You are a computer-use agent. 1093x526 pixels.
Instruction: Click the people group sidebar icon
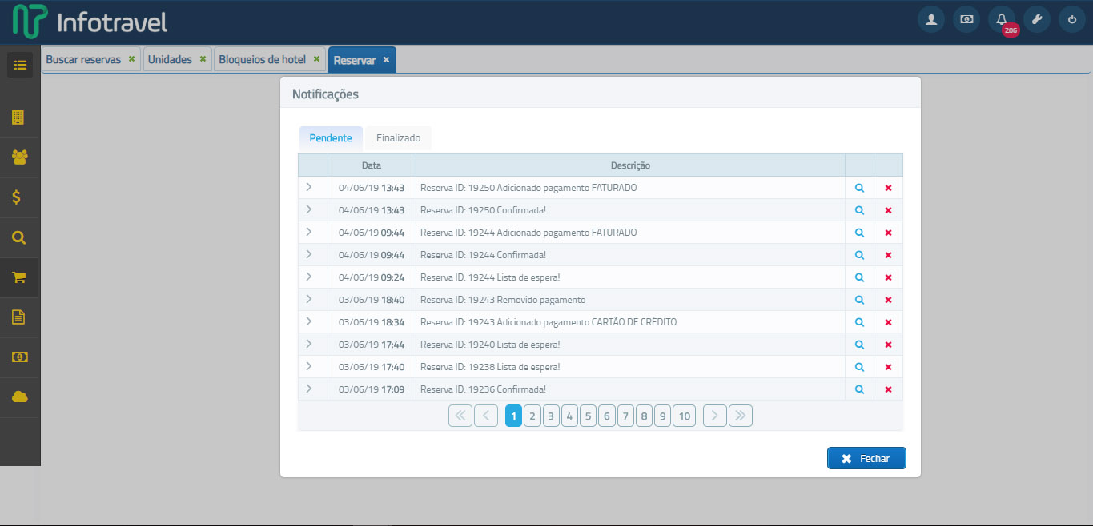19,157
